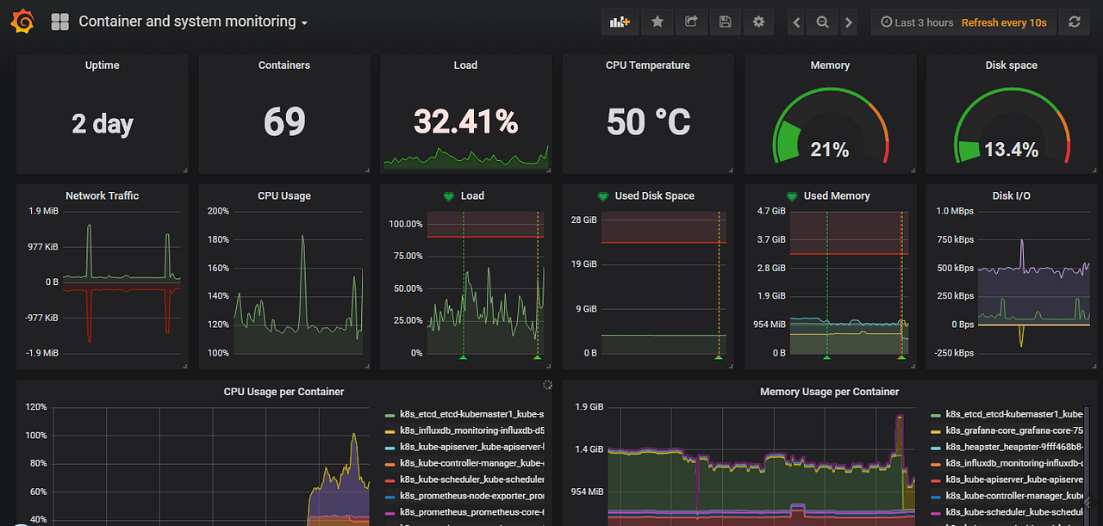1103x526 pixels.
Task: Open the CPU Usage graph panel title
Action: [284, 195]
